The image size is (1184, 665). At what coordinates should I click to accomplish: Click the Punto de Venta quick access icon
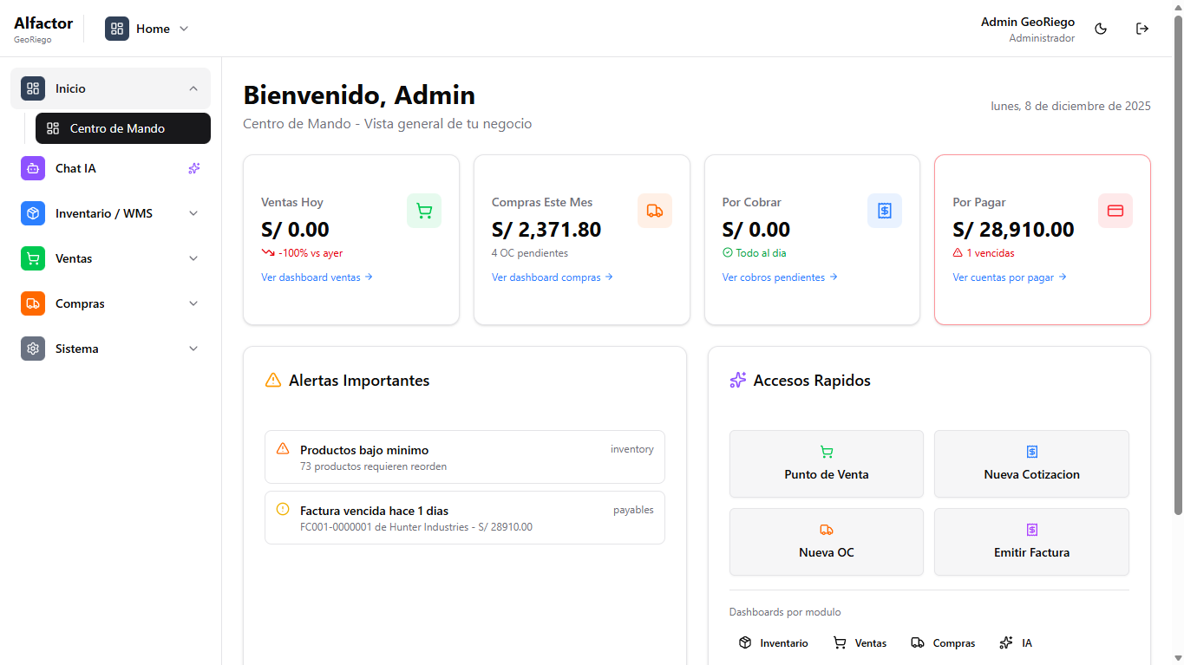(x=825, y=451)
